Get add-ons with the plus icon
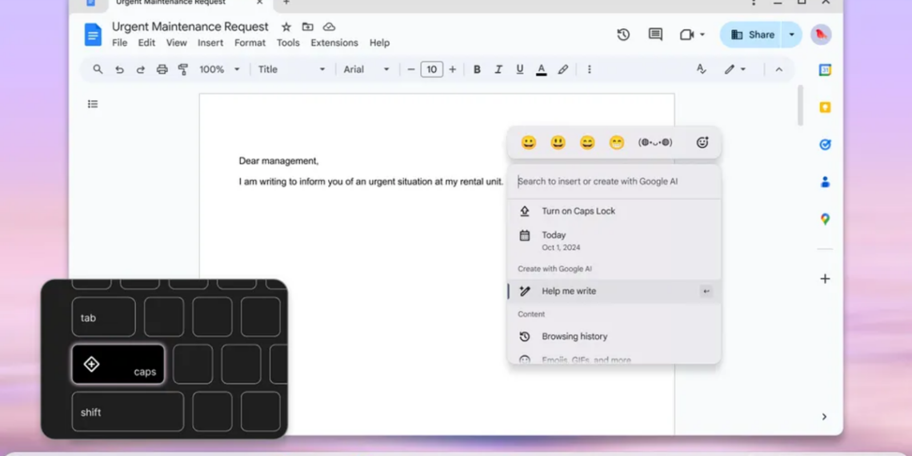 [x=825, y=278]
